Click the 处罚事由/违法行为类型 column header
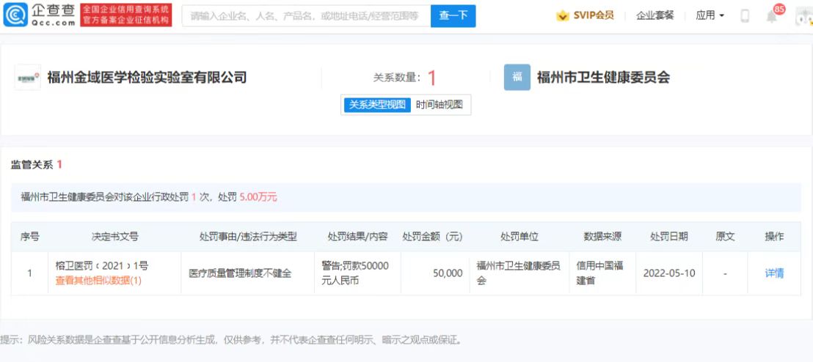 (248, 237)
